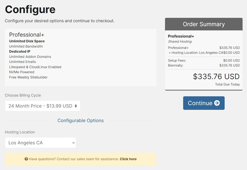
Task: Click the Order Summary header
Action: pos(204,24)
